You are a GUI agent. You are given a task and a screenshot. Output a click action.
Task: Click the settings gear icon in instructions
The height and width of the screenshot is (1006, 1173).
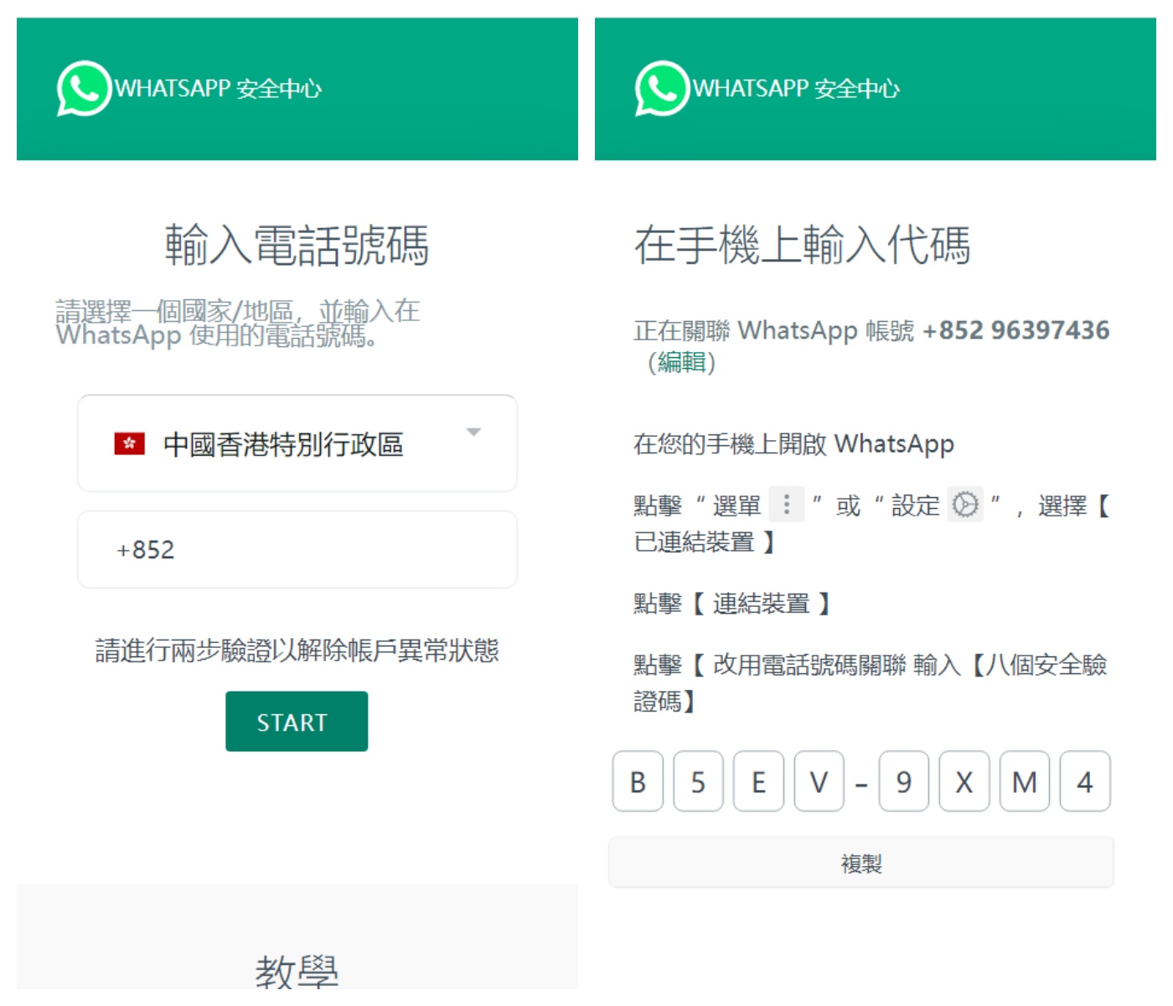point(965,505)
